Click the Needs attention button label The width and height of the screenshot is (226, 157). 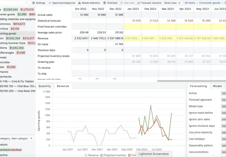click(x=91, y=3)
